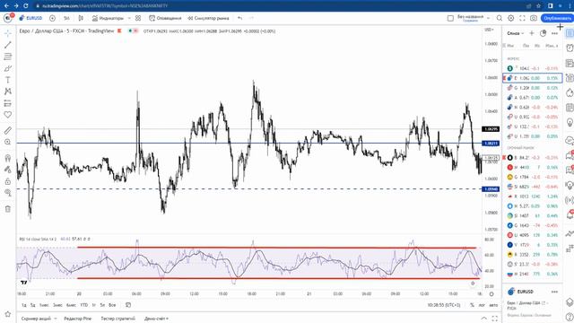This screenshot has height=323, width=574.
Task: Open the Демо-счёт trading panel dropdown
Action: pyautogui.click(x=156, y=319)
